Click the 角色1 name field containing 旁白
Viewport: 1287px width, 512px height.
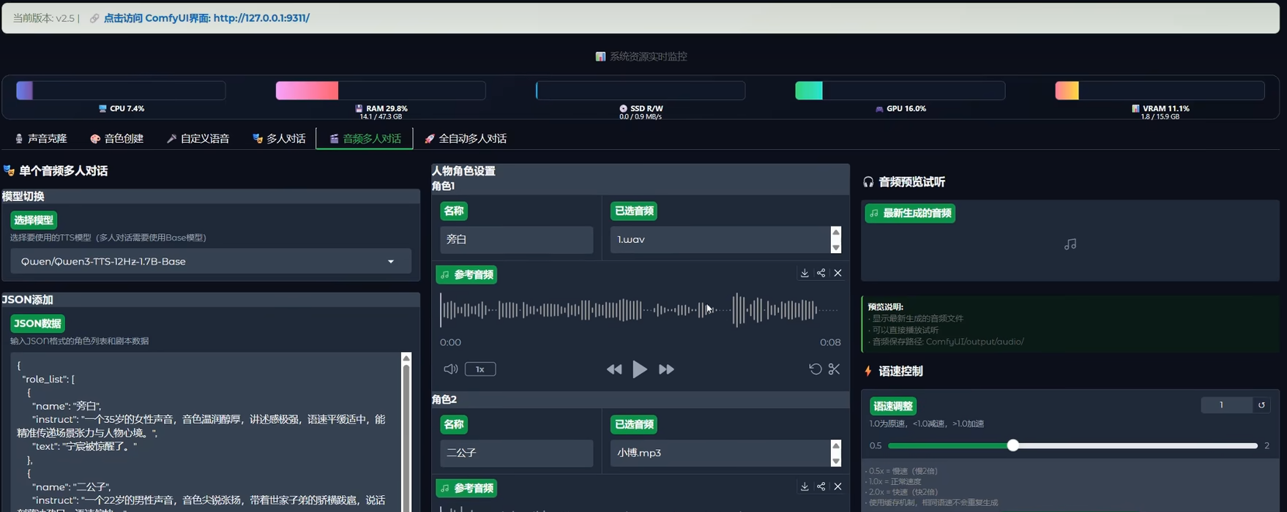click(x=516, y=239)
